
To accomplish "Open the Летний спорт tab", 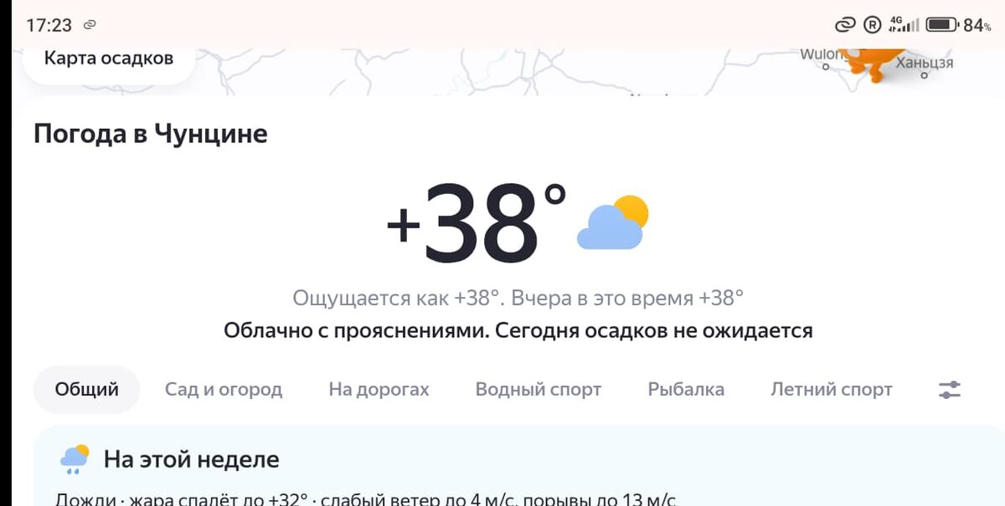I will [832, 388].
